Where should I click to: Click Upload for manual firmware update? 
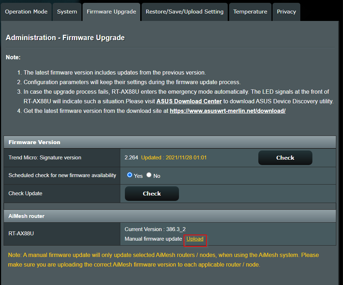(x=195, y=239)
